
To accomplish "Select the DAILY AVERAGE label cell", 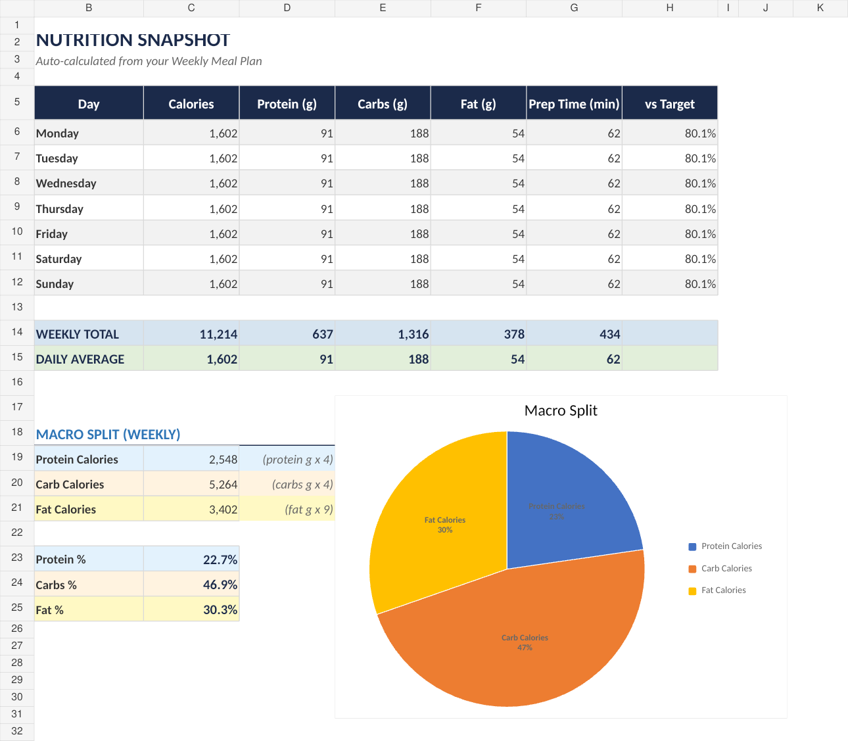I will (x=89, y=358).
